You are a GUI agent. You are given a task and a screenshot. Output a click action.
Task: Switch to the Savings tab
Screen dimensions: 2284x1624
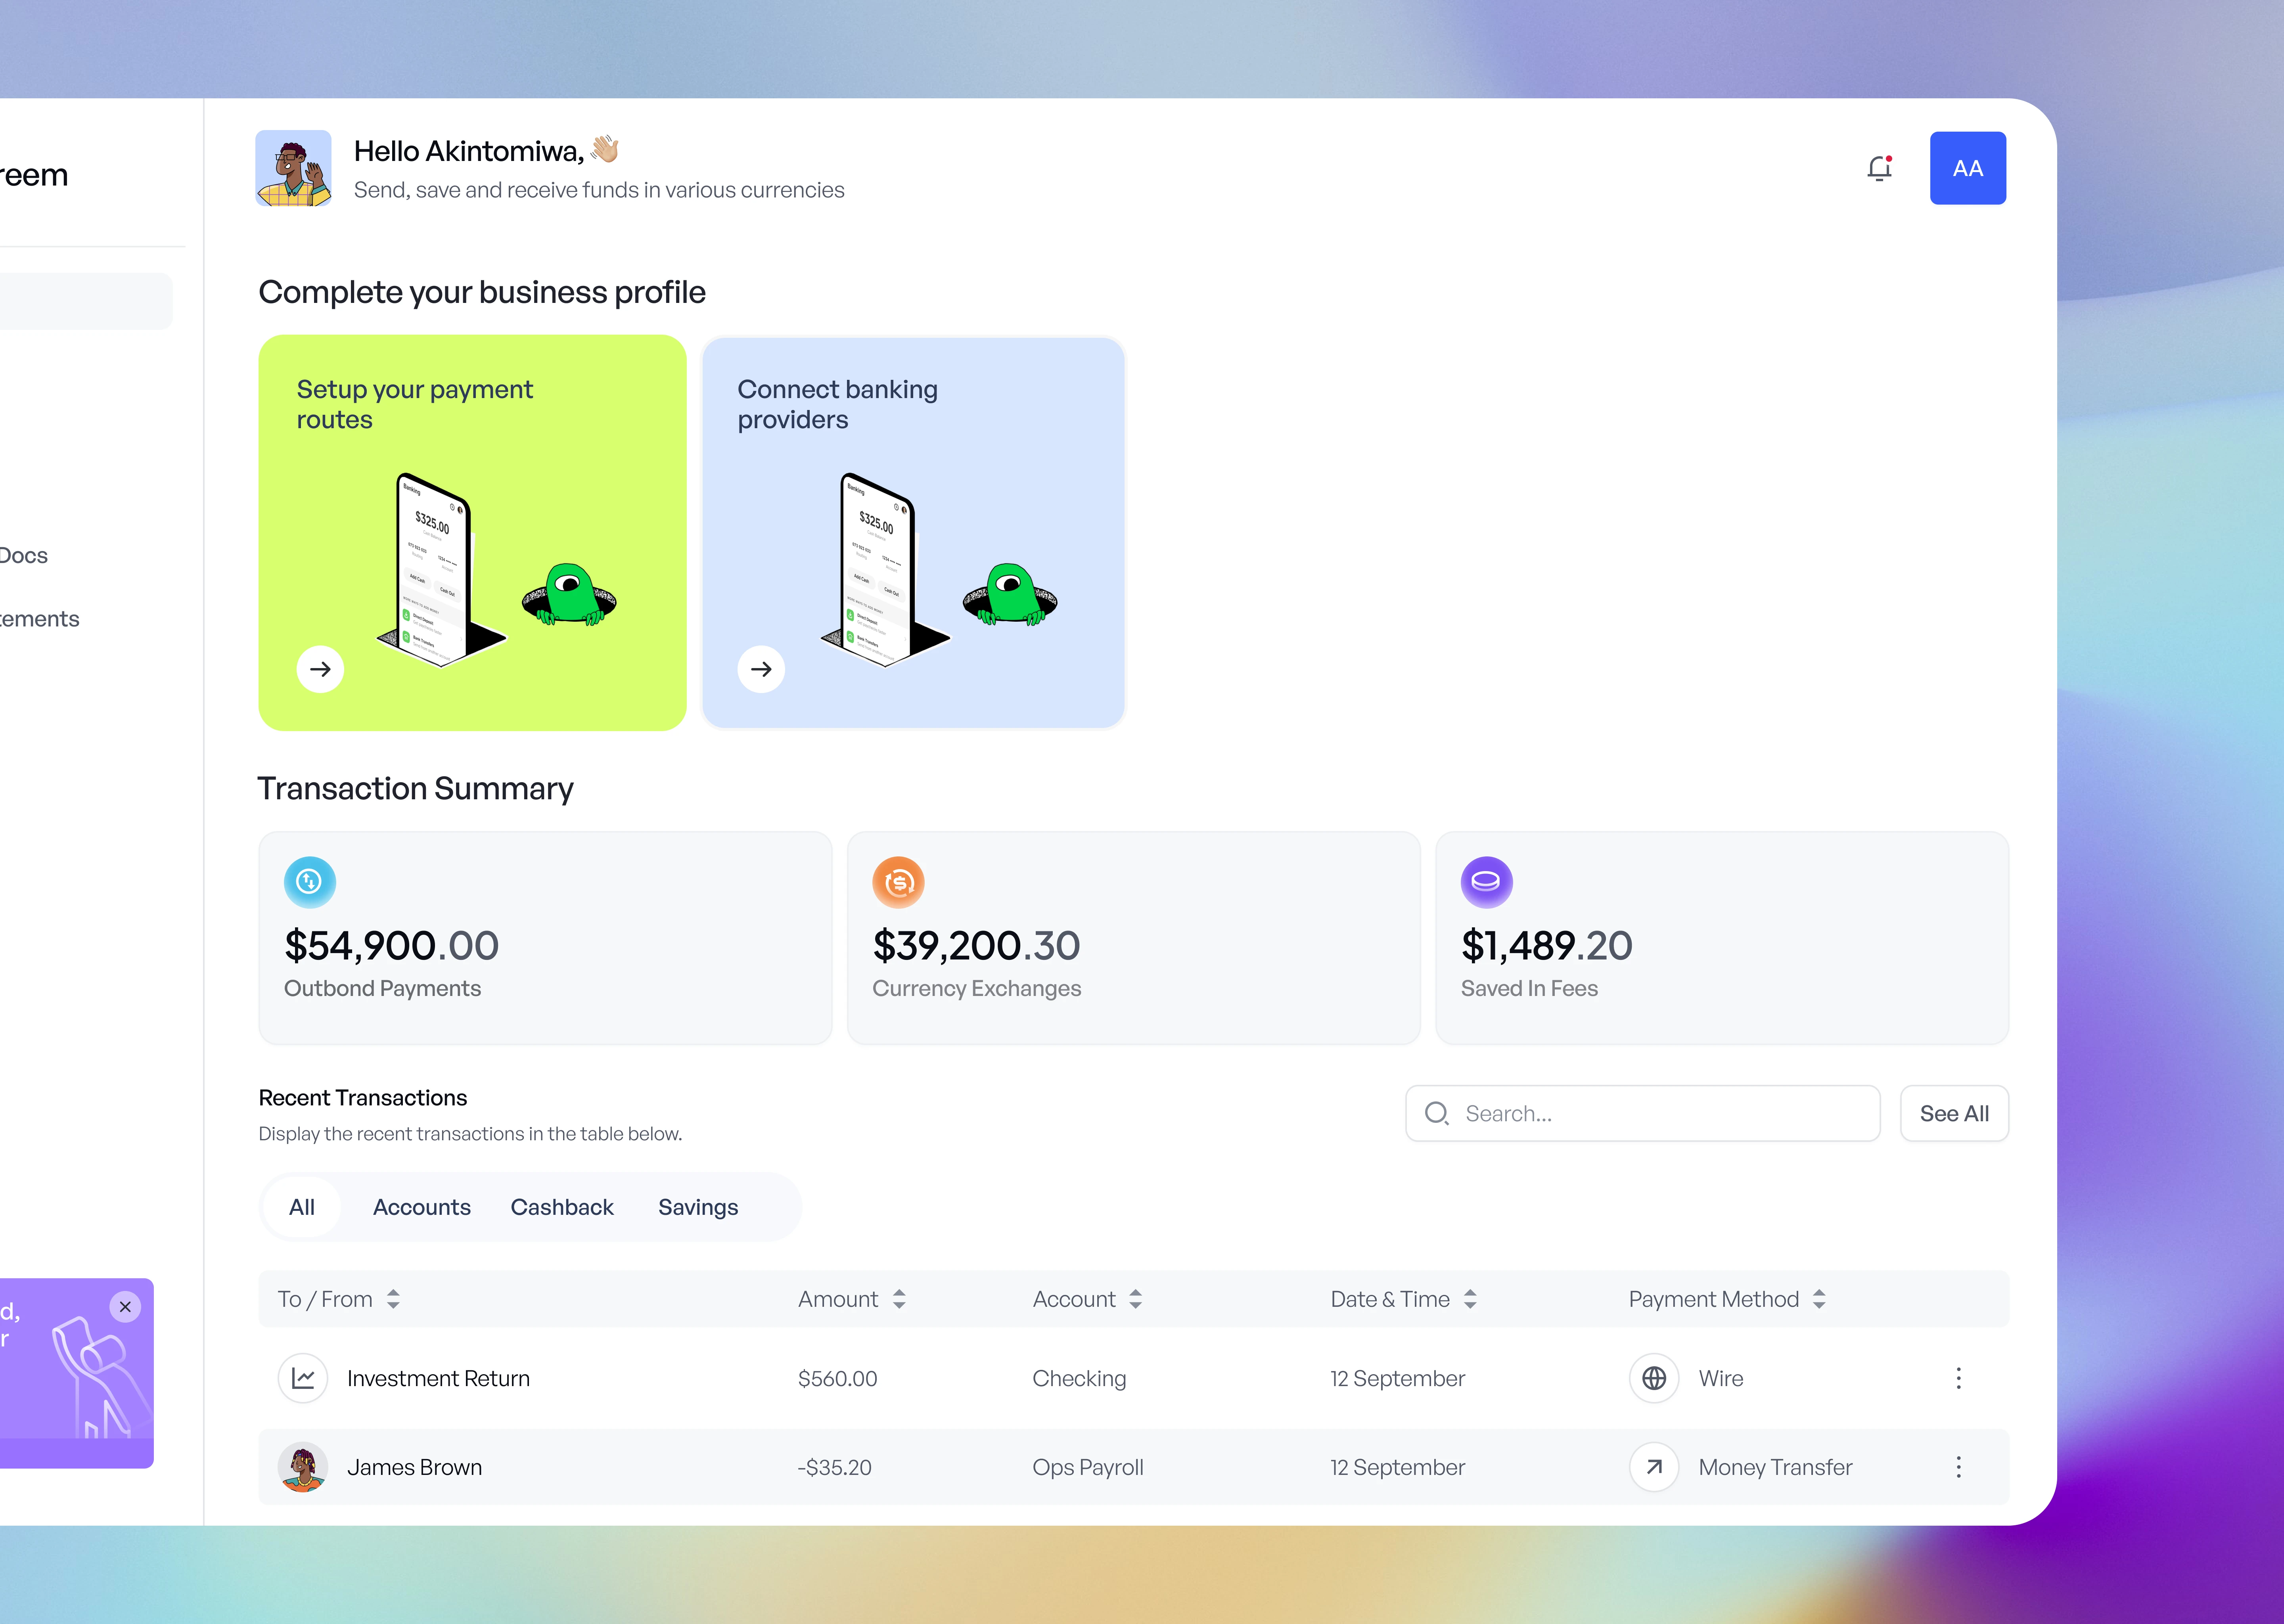698,1207
